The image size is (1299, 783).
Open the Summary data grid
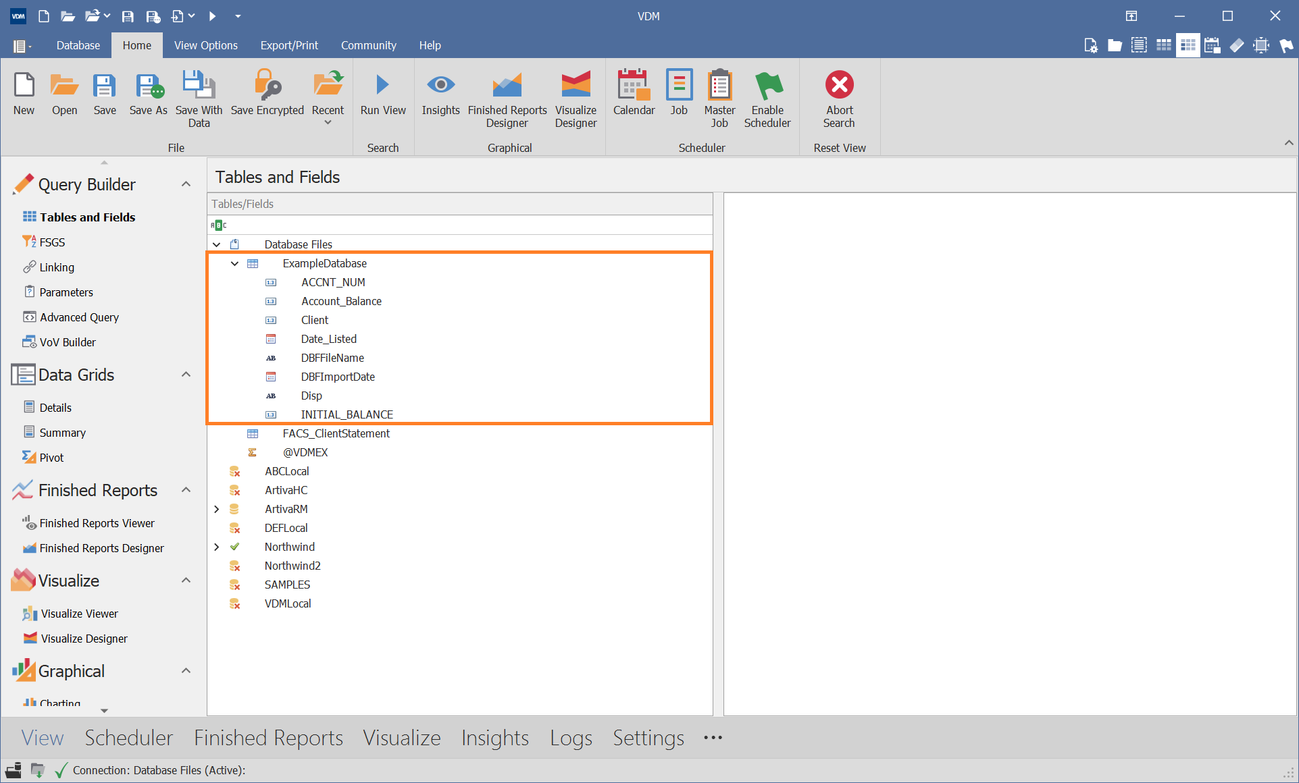pyautogui.click(x=62, y=433)
